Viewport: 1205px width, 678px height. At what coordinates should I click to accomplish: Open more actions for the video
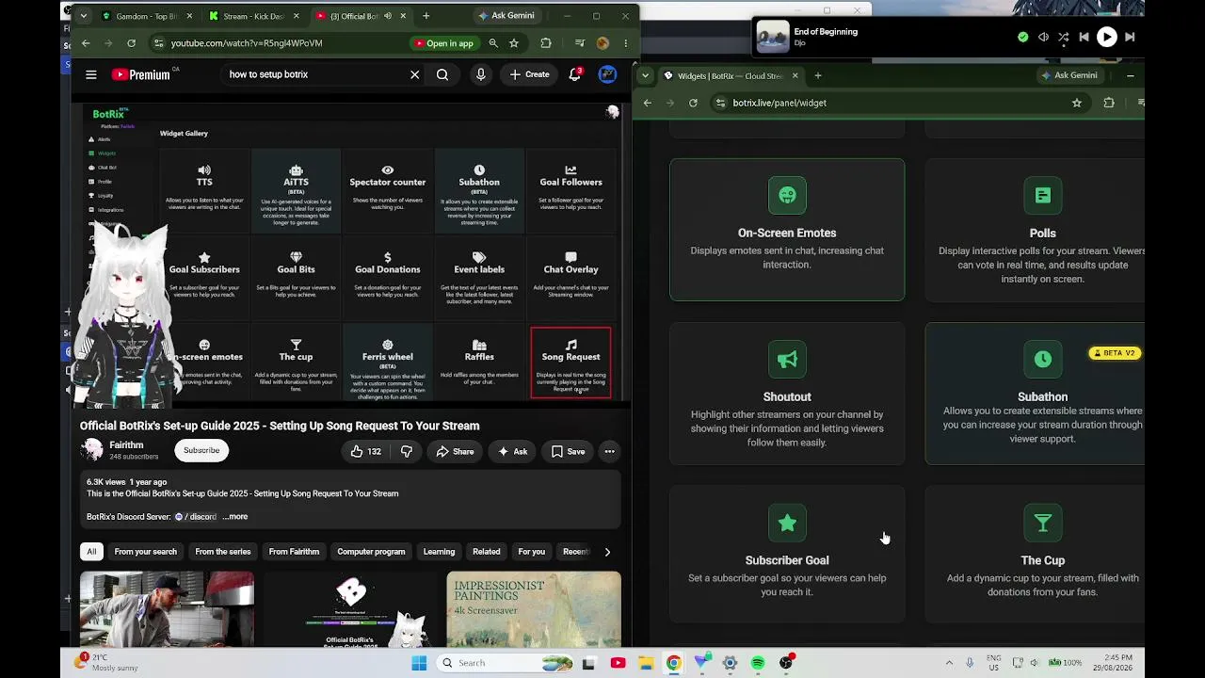pos(609,452)
